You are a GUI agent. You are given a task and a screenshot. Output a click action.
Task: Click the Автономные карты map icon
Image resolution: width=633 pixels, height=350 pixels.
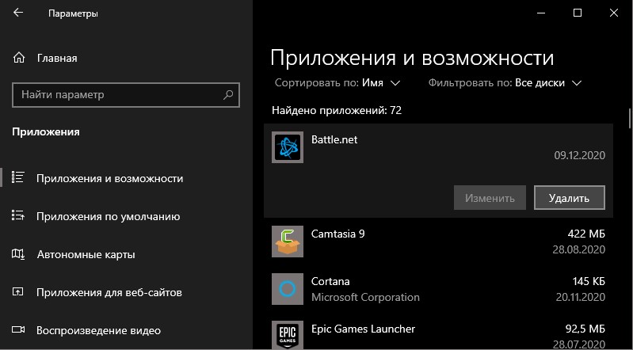pos(18,254)
